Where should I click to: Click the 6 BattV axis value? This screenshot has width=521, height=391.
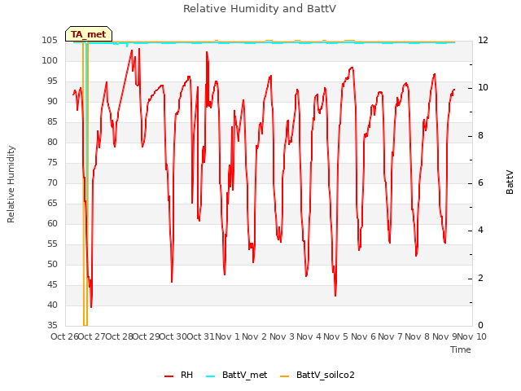click(480, 182)
